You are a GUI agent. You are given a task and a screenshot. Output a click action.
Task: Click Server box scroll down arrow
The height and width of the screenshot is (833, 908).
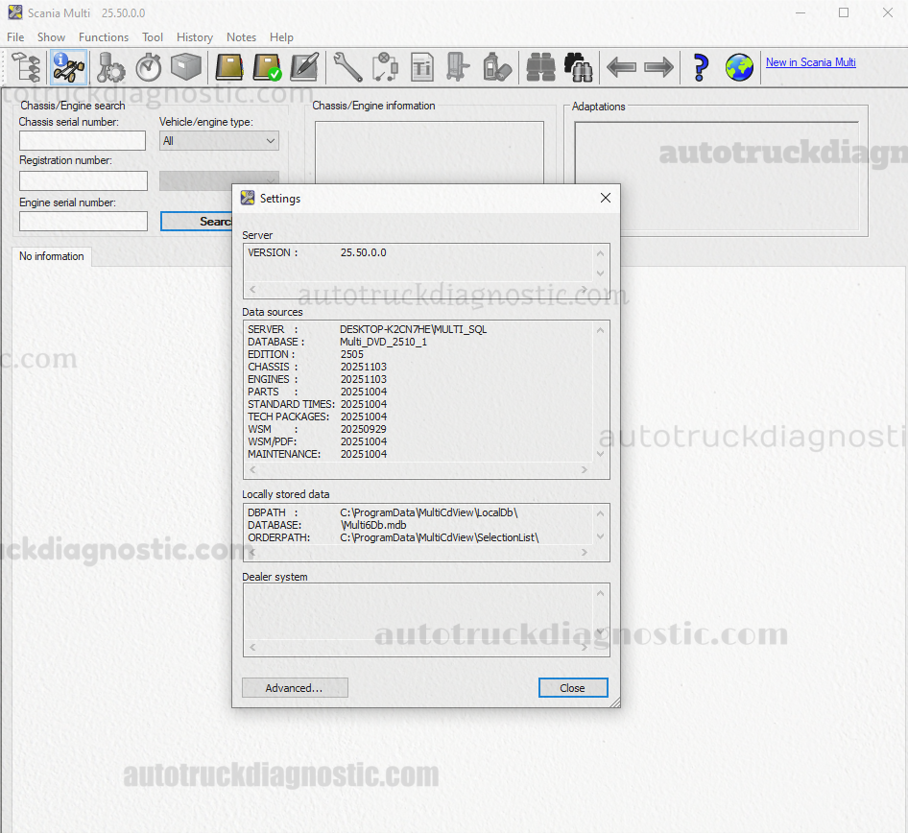coord(601,274)
